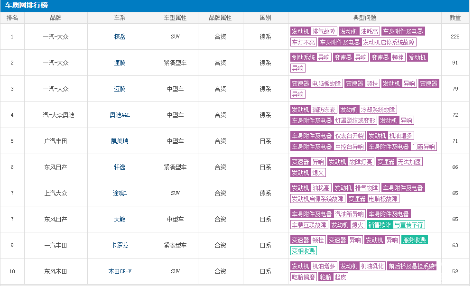Open the 速腾 car series details

pos(119,62)
